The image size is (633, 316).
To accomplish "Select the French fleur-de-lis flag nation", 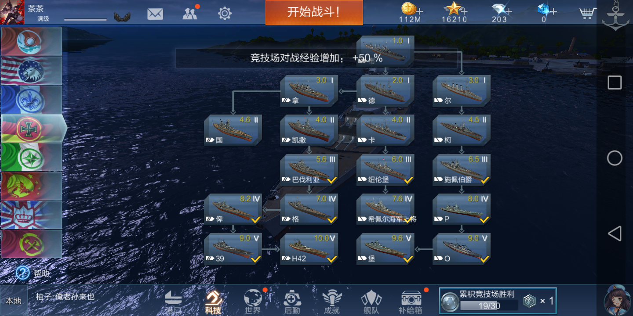I will click(x=31, y=100).
